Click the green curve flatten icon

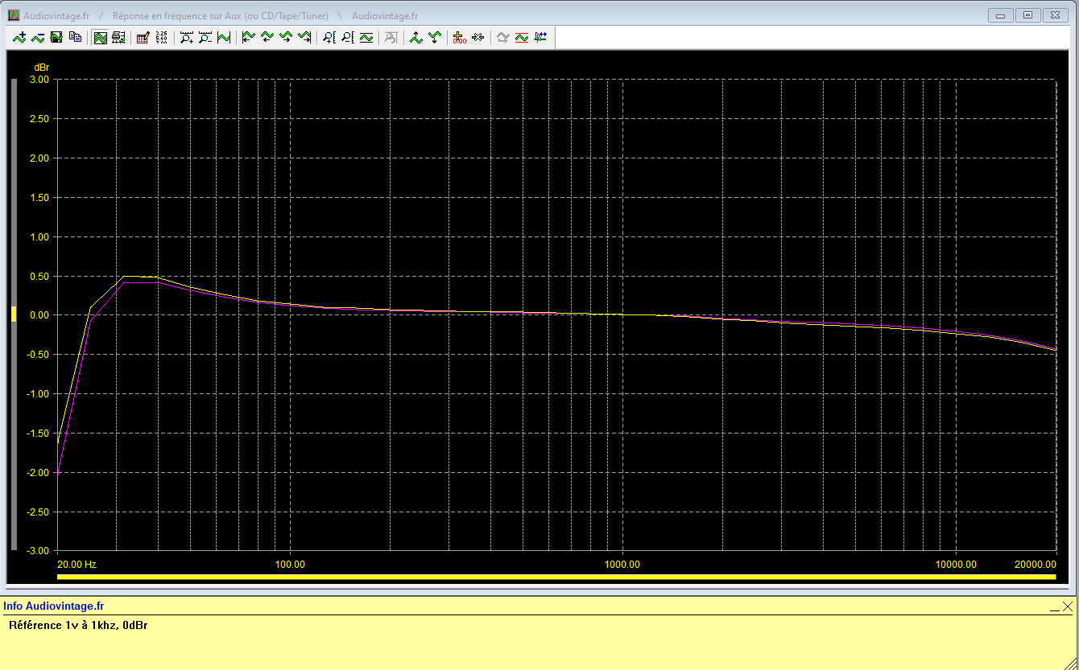tap(366, 37)
